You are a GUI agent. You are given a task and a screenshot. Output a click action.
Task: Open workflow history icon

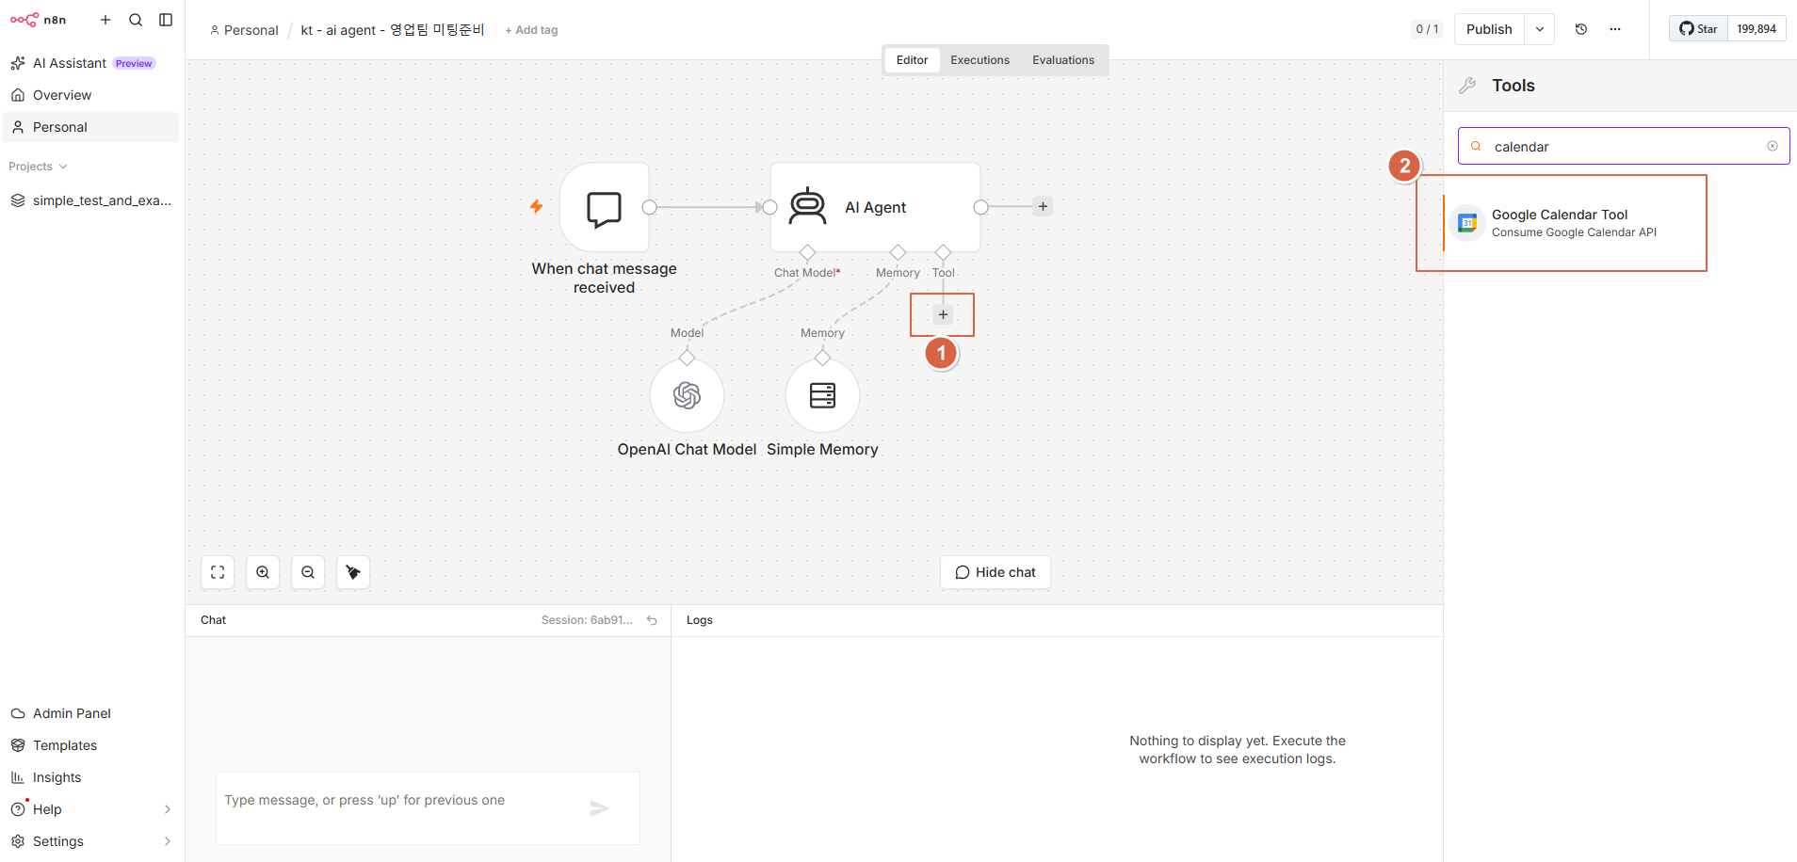pyautogui.click(x=1581, y=29)
